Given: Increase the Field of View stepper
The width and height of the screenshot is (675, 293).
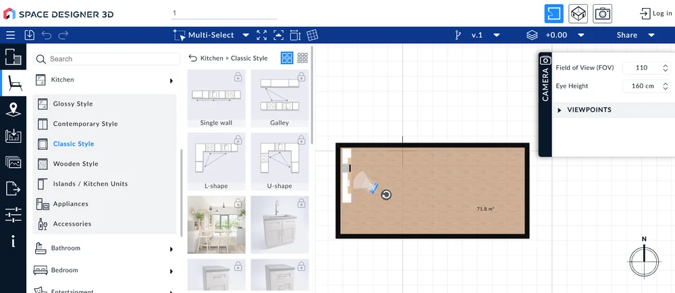Looking at the screenshot, I should pyautogui.click(x=666, y=65).
